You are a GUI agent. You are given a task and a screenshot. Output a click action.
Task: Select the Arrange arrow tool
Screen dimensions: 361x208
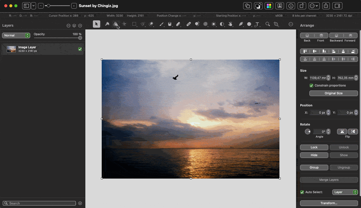(x=96, y=24)
